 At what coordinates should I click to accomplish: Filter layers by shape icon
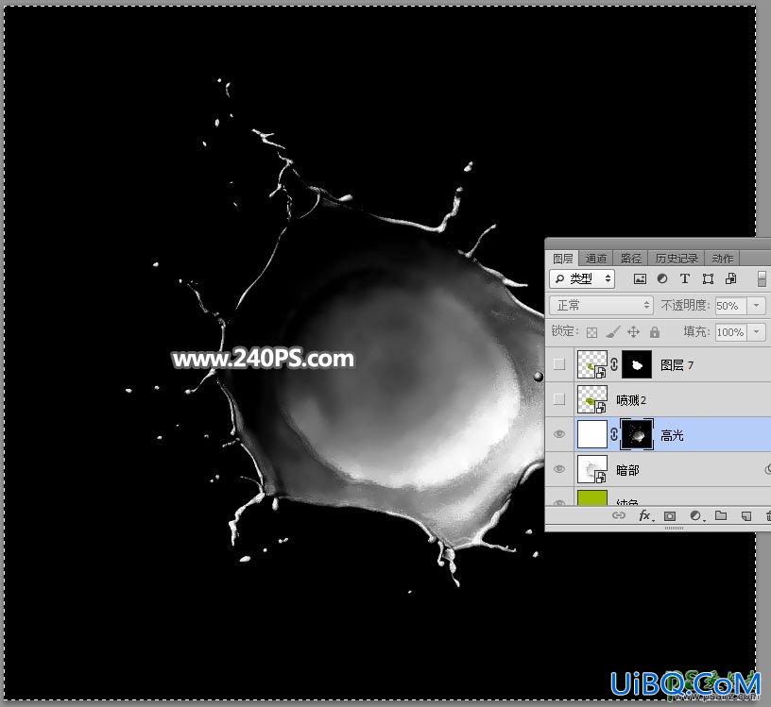708,279
